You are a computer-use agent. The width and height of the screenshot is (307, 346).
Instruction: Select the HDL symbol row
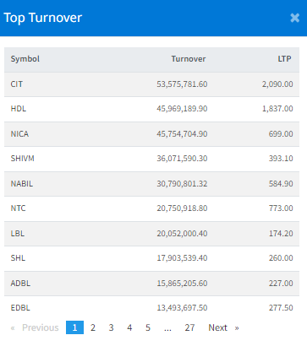[x=151, y=109]
